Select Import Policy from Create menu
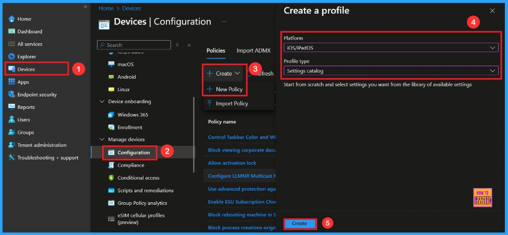This screenshot has height=235, width=508. pos(227,104)
